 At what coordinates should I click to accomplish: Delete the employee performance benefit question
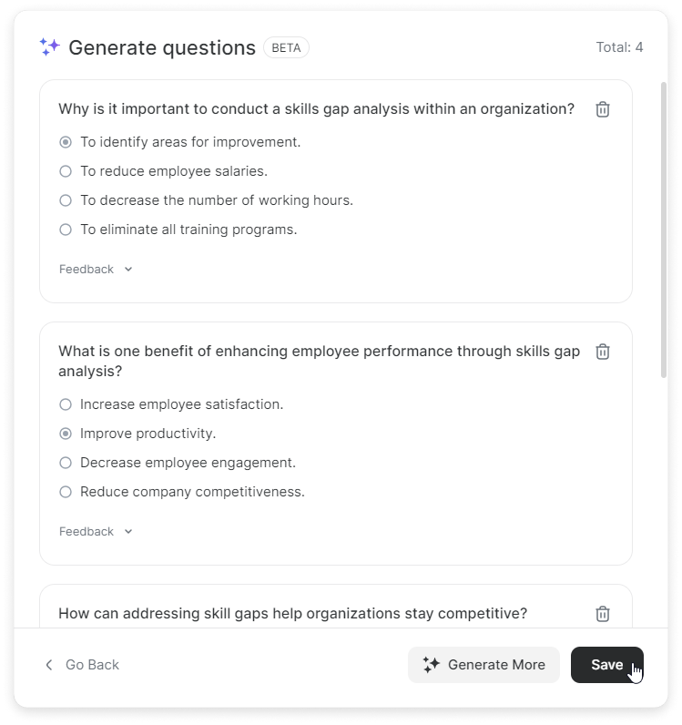click(603, 352)
